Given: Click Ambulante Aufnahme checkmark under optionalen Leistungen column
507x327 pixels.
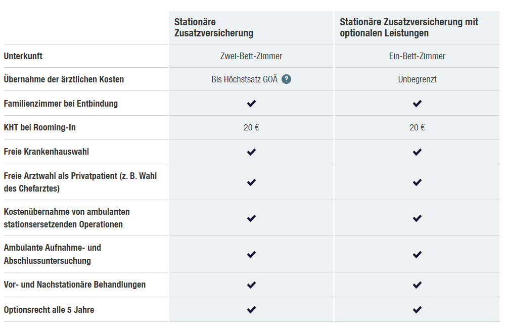Looking at the screenshot, I should 417,254.
